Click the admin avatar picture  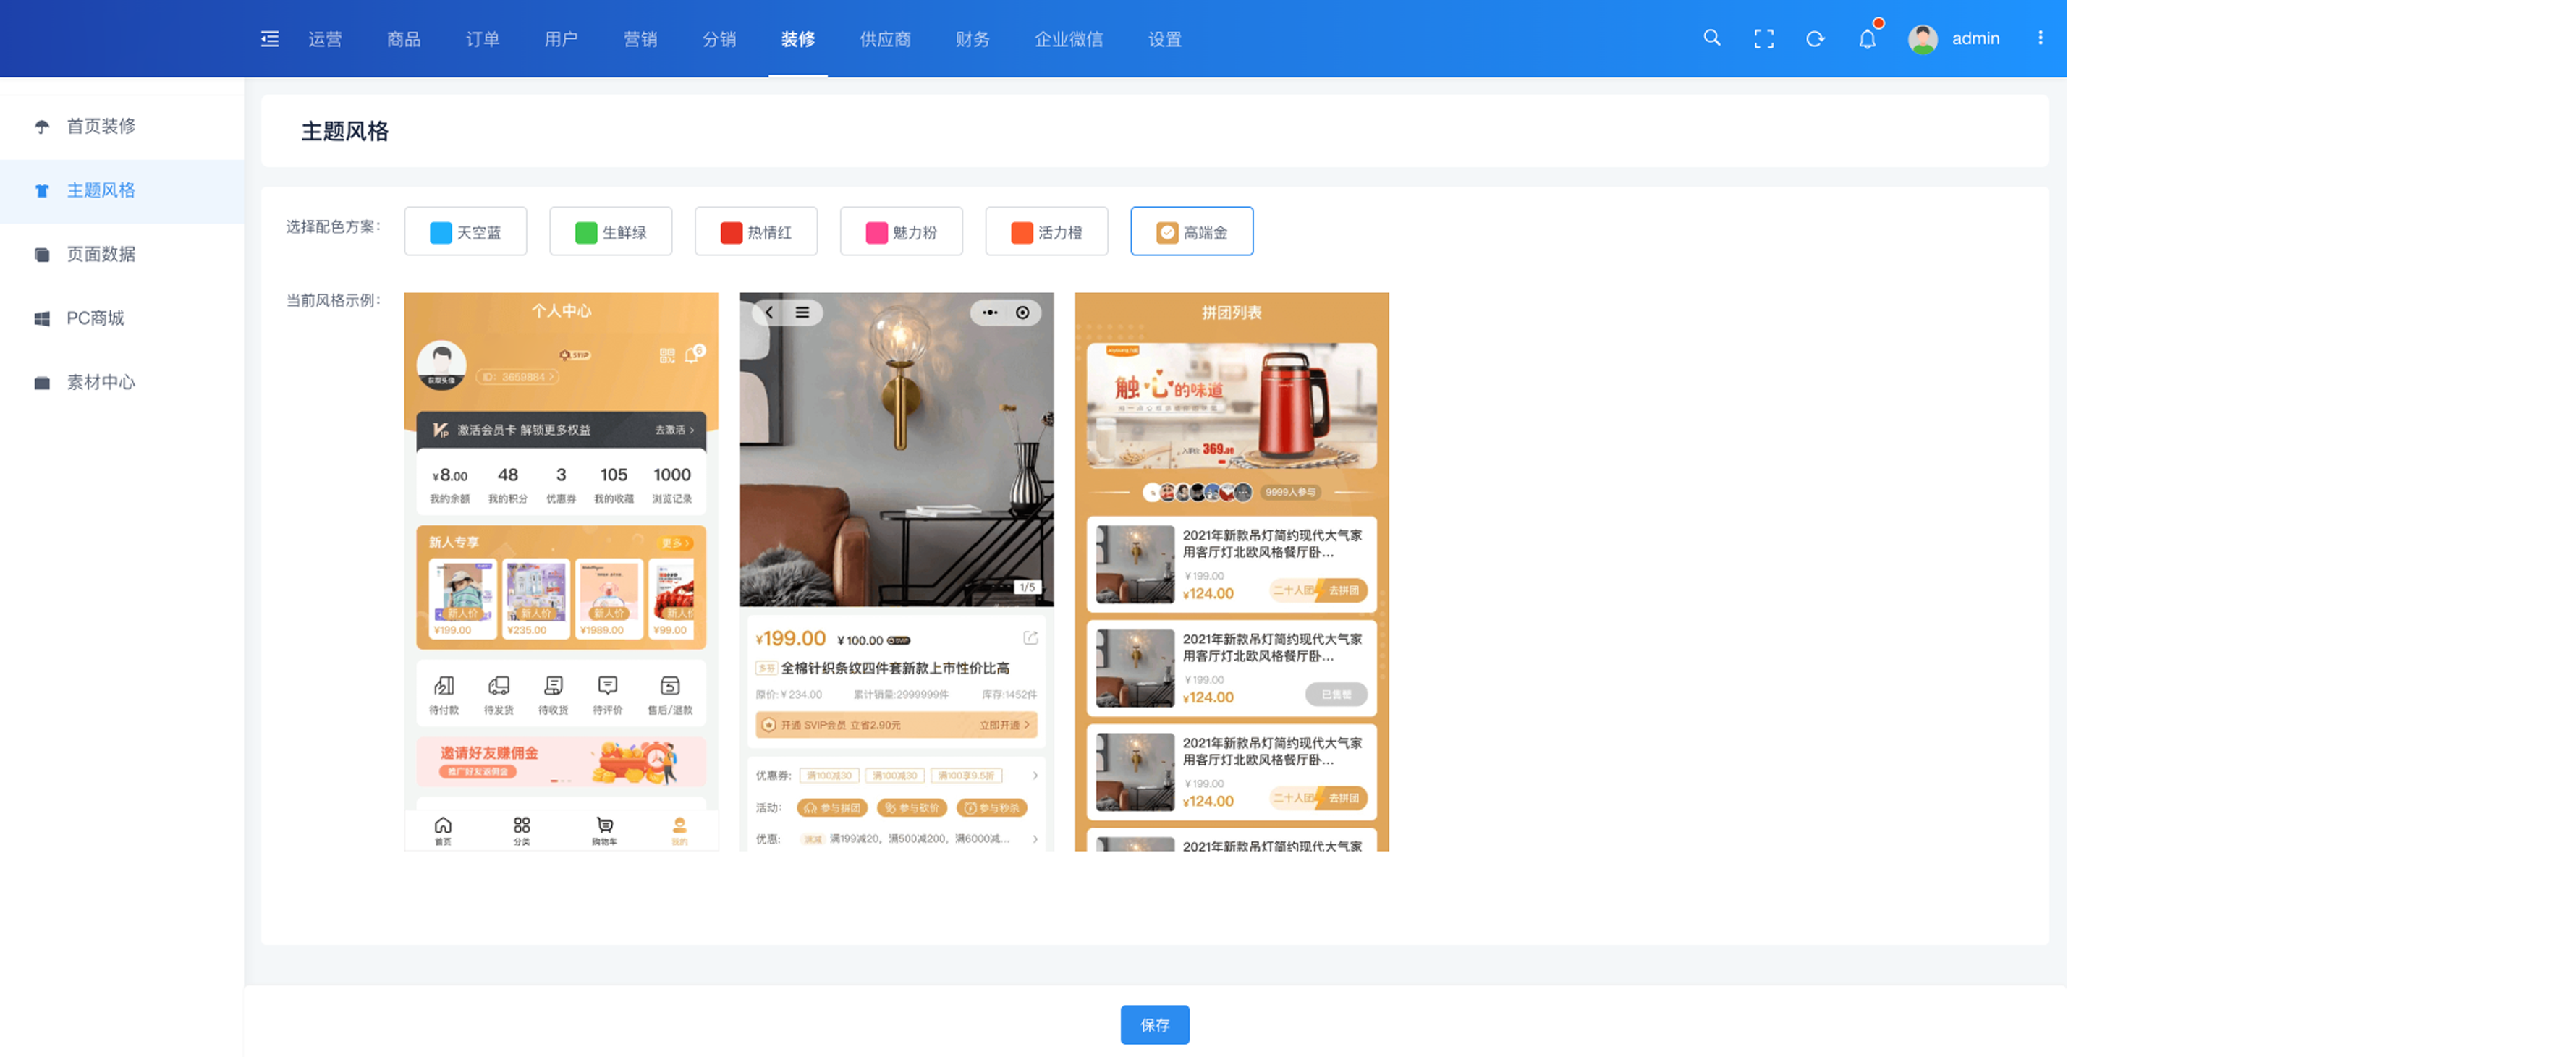tap(1922, 39)
